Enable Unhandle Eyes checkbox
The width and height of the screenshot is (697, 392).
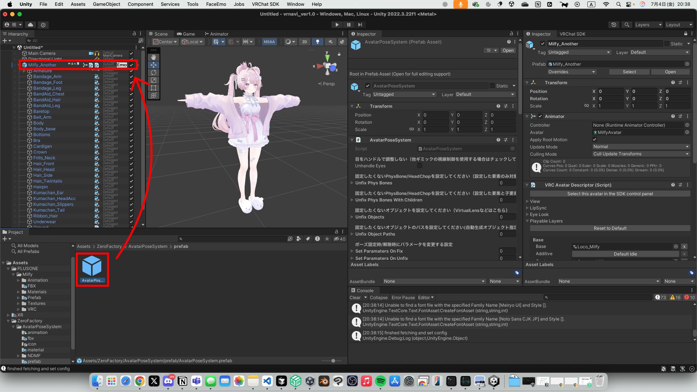[420, 166]
